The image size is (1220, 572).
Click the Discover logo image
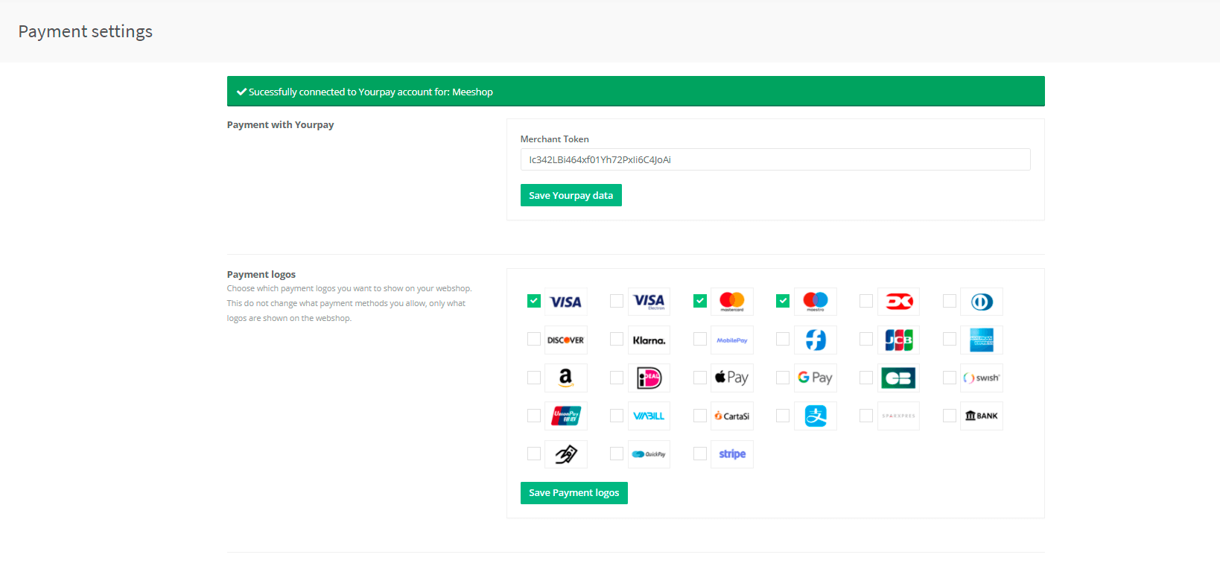pos(566,340)
